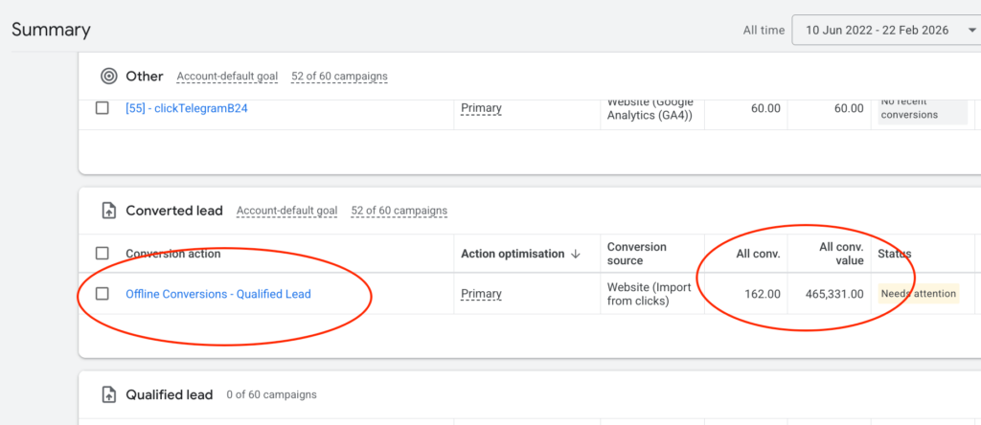Viewport: 981px width, 425px height.
Task: Open the Offline Conversions - Qualified Lead link
Action: click(x=218, y=294)
